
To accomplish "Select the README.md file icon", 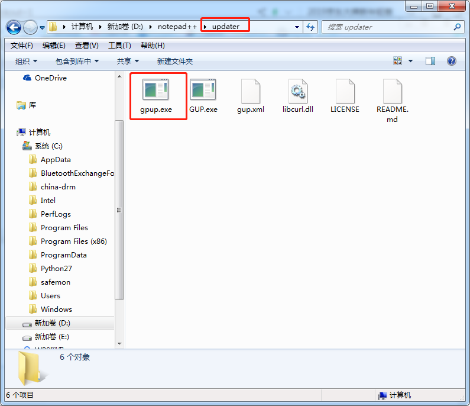I will pos(393,91).
